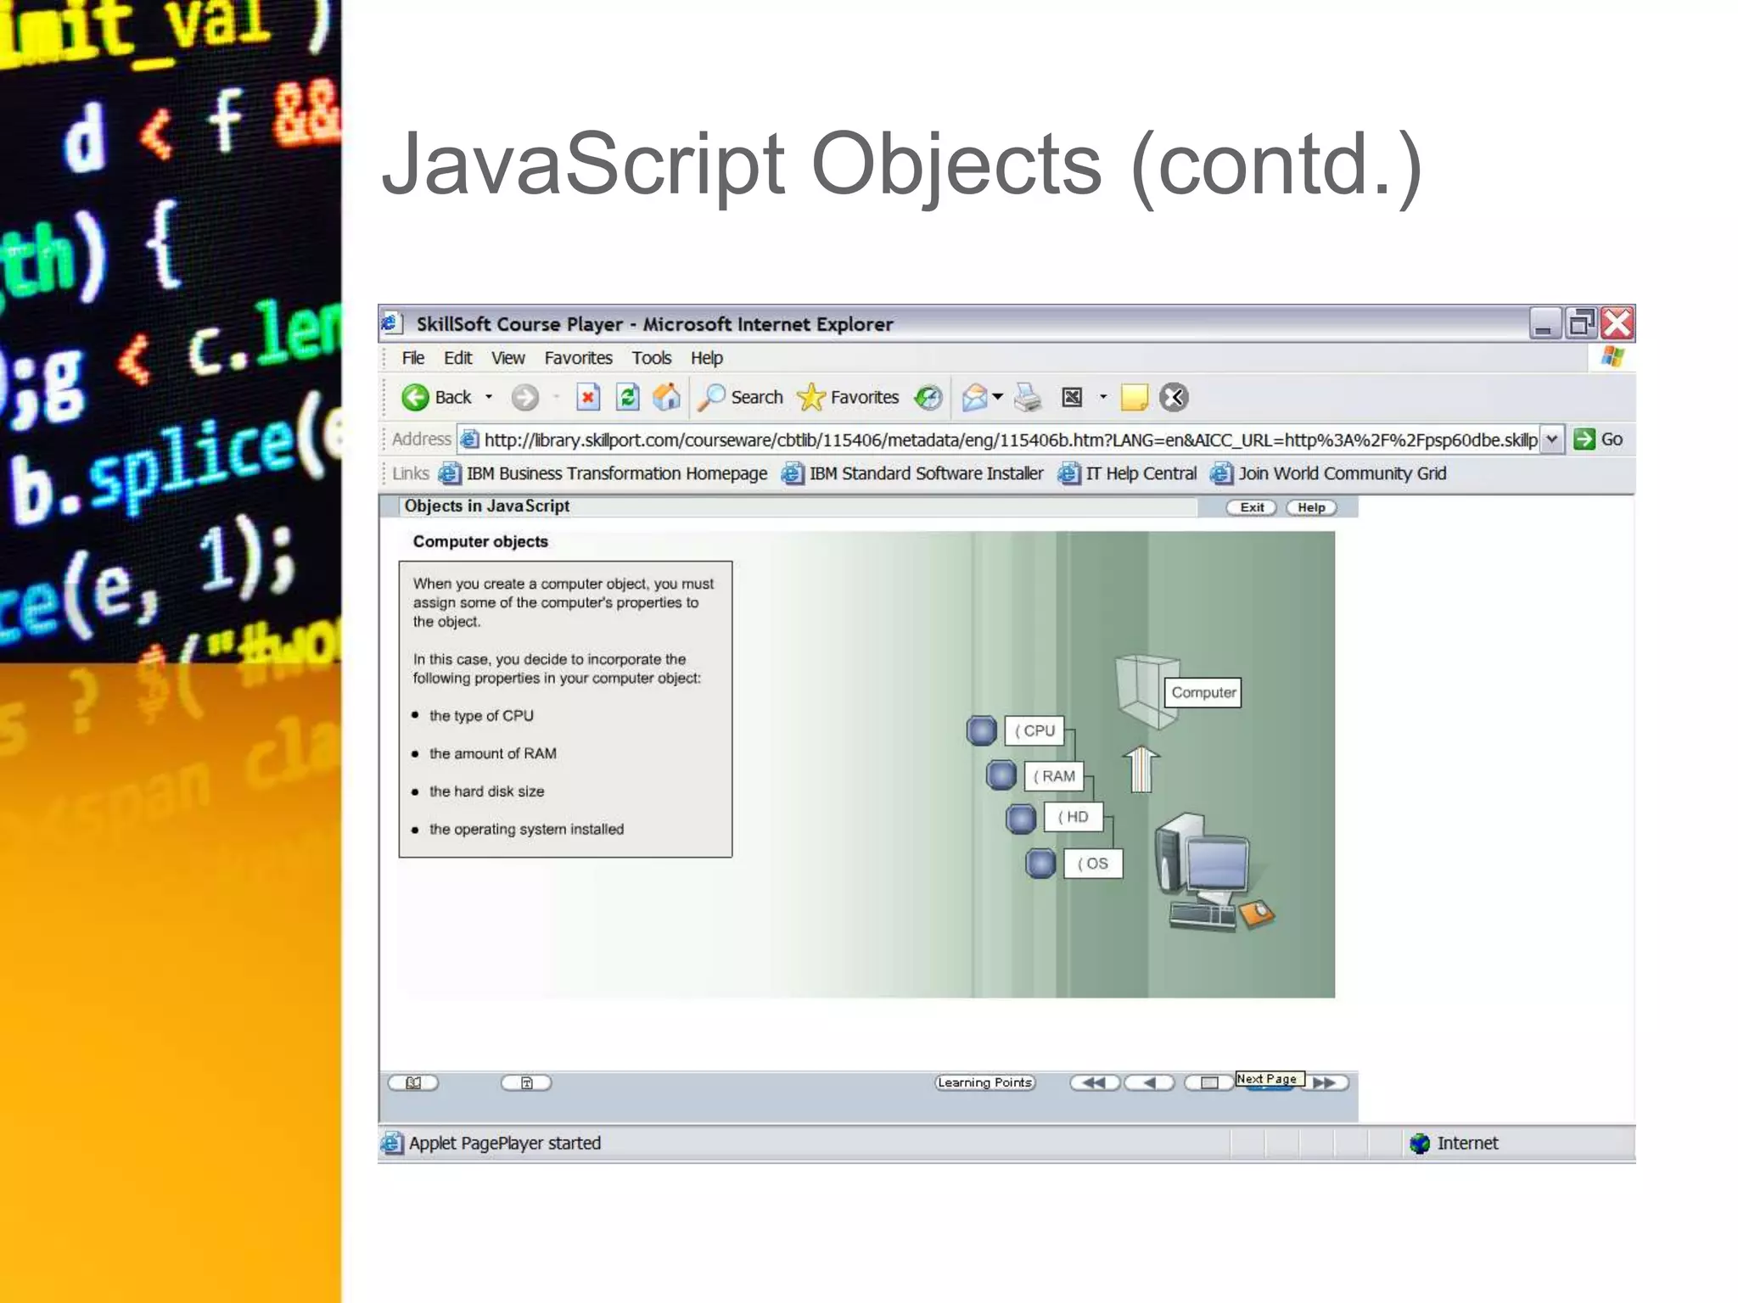Open the Favorites menu

point(579,358)
